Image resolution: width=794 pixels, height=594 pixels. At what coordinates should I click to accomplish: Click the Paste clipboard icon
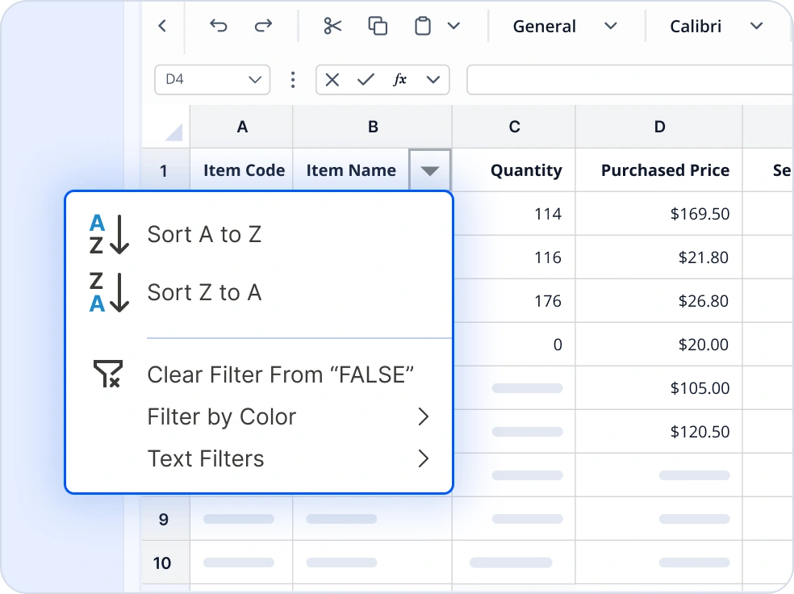pyautogui.click(x=421, y=25)
